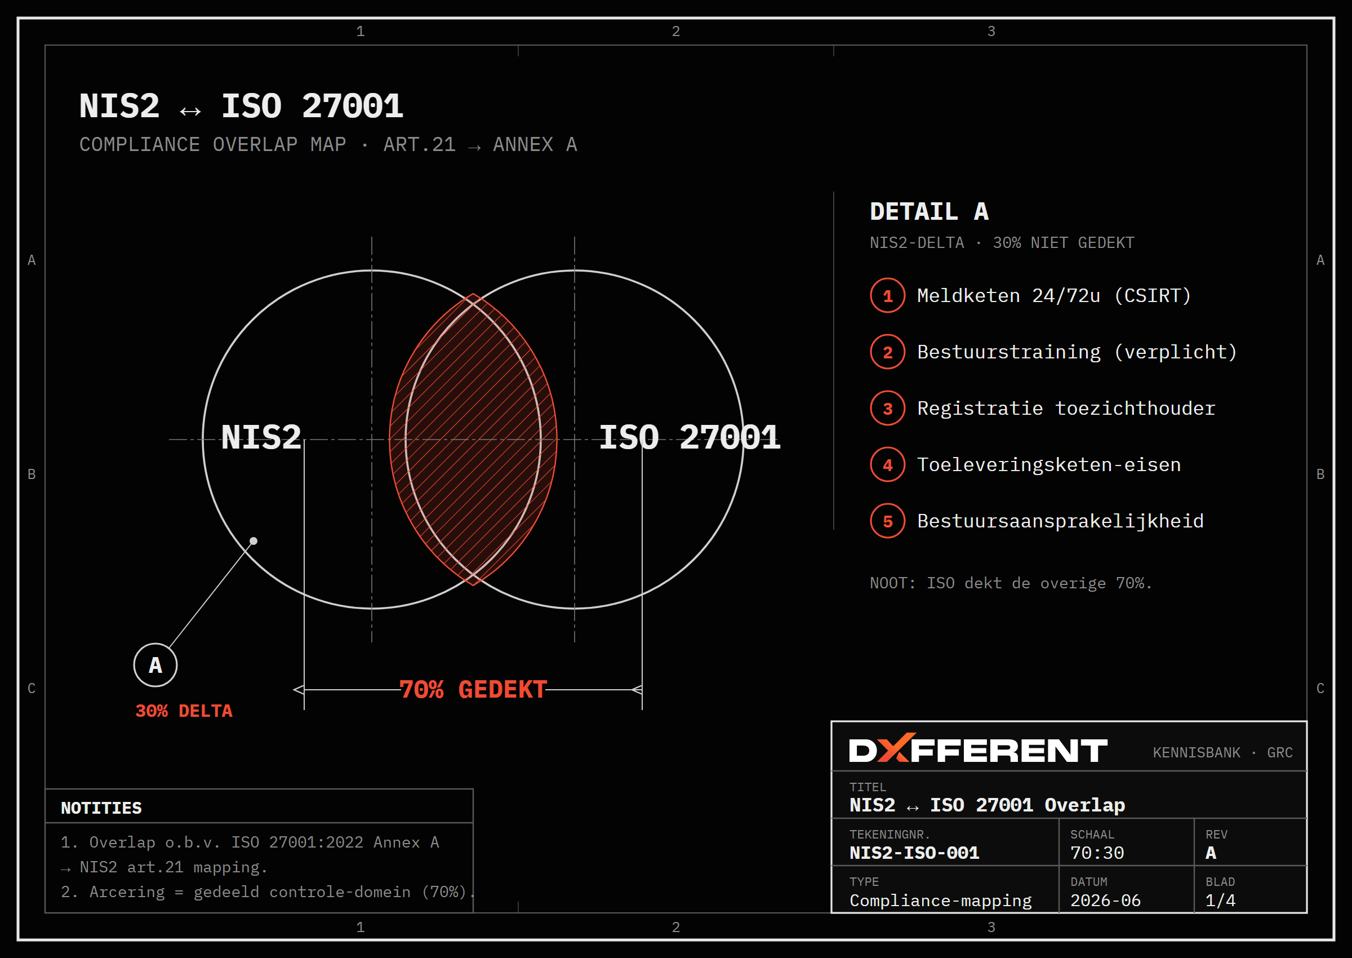The width and height of the screenshot is (1352, 958).
Task: Click the DXFFERENT logo
Action: pyautogui.click(x=977, y=748)
